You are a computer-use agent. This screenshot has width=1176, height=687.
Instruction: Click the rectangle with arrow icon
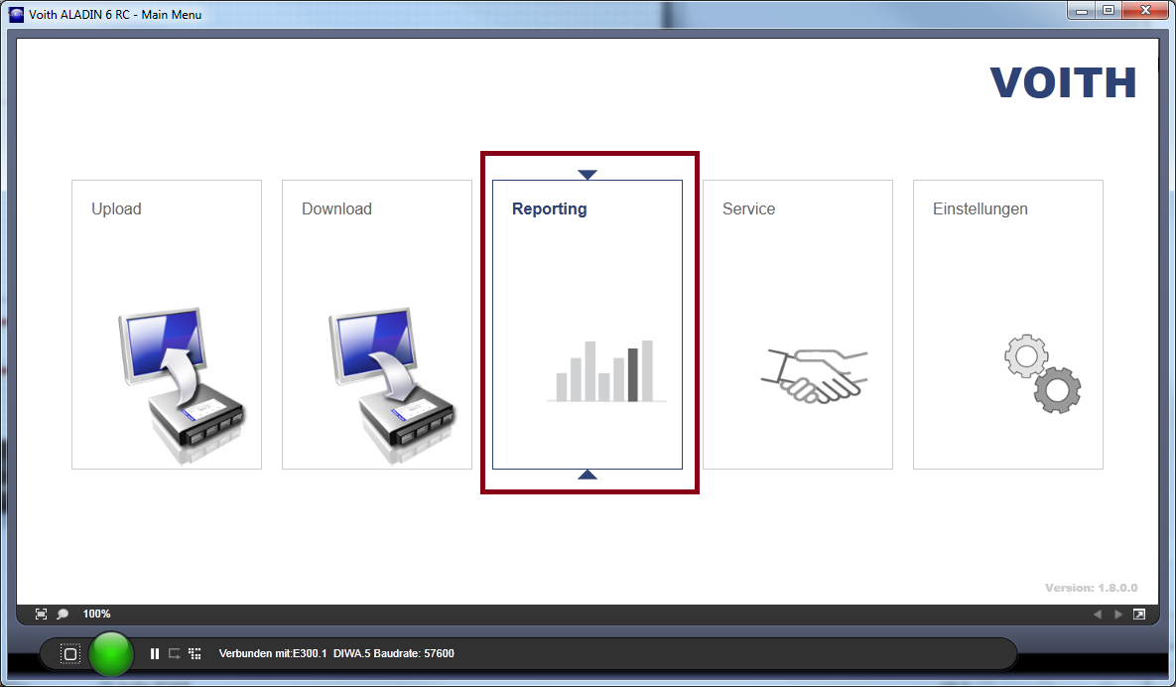point(174,654)
